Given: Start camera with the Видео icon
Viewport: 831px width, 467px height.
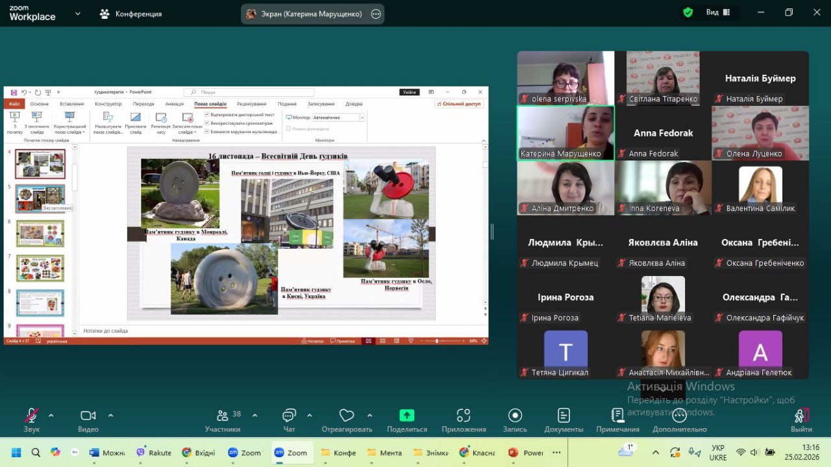Looking at the screenshot, I should pos(88,416).
